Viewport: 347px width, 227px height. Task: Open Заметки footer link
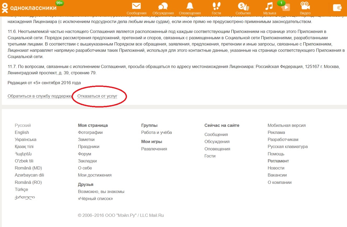click(86, 140)
